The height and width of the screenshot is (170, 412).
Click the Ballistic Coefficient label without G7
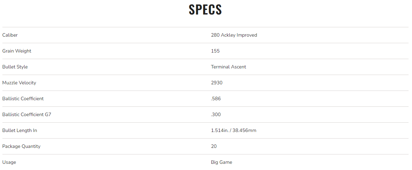click(23, 98)
